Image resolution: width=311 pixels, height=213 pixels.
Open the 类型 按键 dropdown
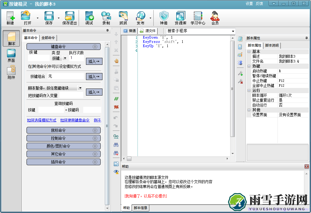coord(65,58)
